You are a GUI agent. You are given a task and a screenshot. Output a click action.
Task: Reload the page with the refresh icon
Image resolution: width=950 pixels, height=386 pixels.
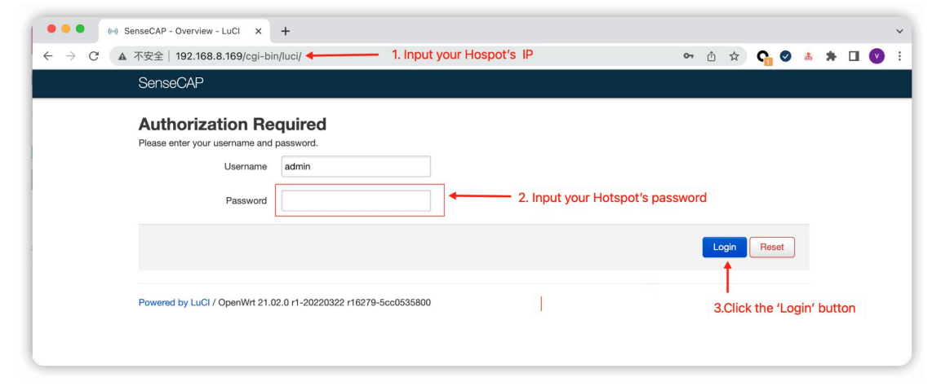[93, 55]
